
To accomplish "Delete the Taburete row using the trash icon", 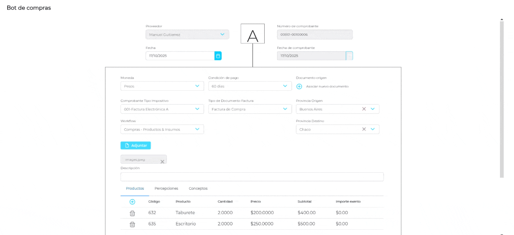I will (133, 213).
